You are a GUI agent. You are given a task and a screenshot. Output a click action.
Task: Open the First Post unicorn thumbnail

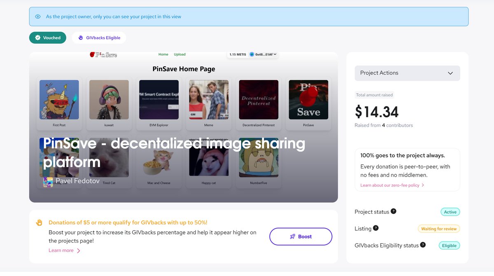(x=59, y=100)
